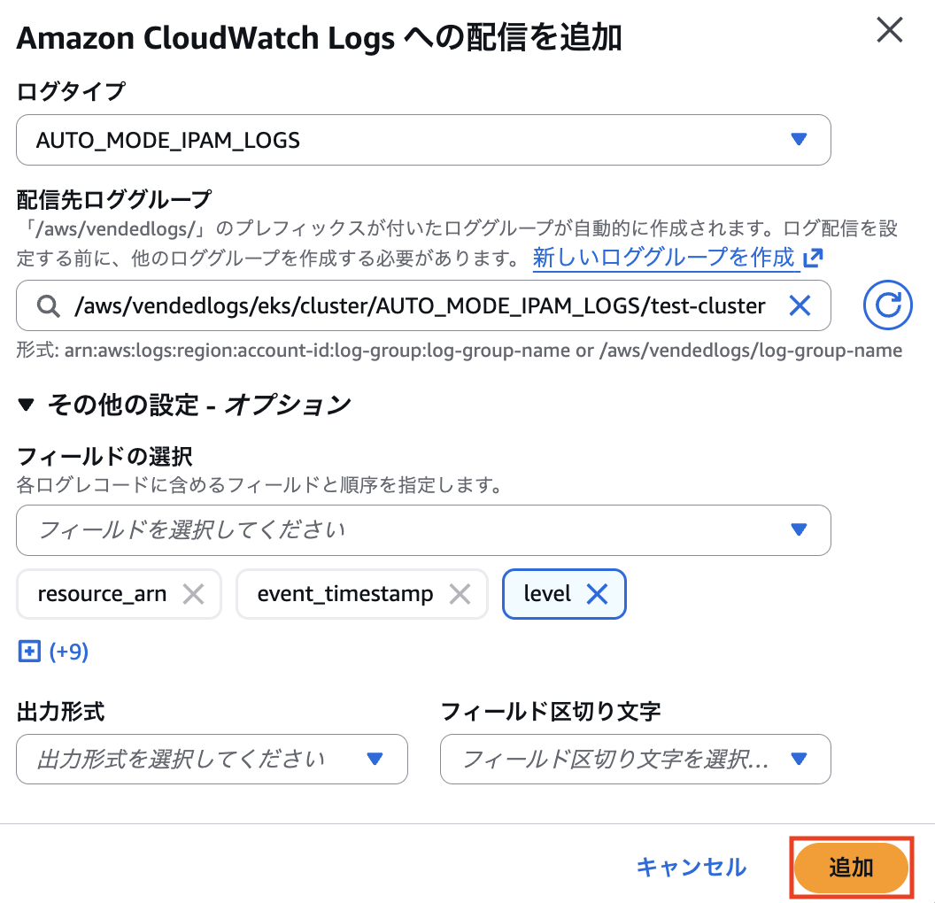Viewport: 935px width, 903px height.
Task: Remove the level field tag
Action: pyautogui.click(x=598, y=594)
